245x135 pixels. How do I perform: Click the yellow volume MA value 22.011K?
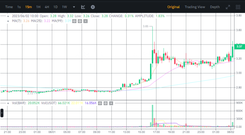77,103
